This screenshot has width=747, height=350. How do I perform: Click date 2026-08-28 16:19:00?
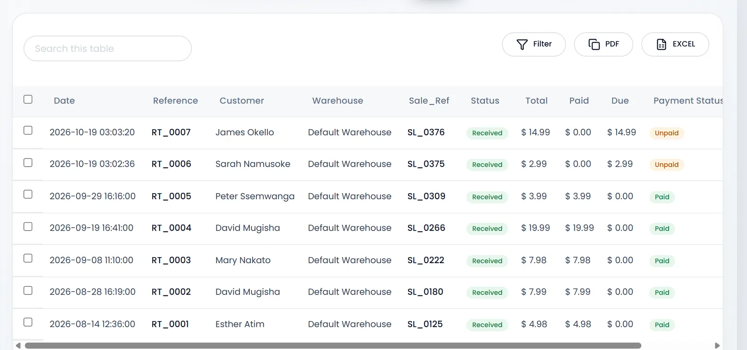click(92, 292)
